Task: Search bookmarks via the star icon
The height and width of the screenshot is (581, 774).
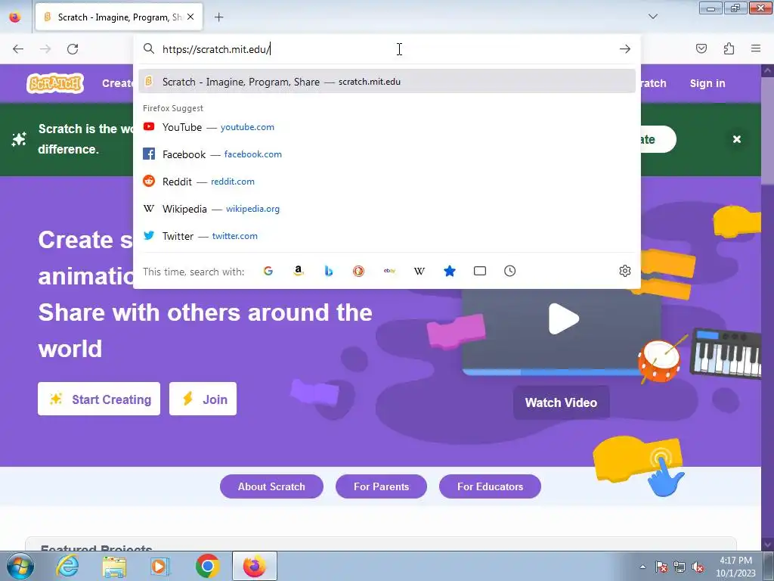Action: click(450, 271)
